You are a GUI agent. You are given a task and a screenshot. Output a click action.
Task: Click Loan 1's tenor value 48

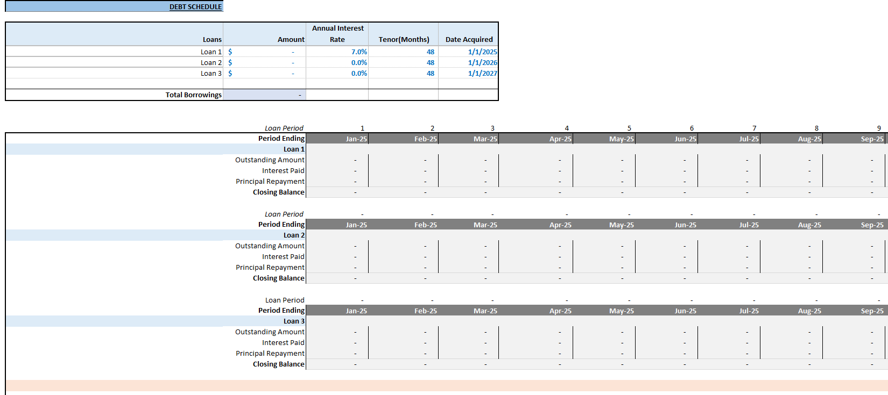click(404, 52)
